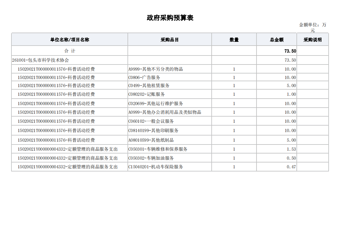The width and height of the screenshot is (341, 231).
Task: Click the 5.00 amount in the 其他纸制品 row
Action: click(291, 140)
